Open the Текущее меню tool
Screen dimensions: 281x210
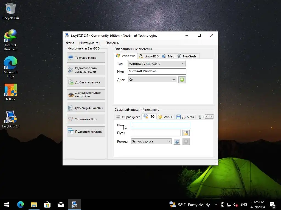coord(86,57)
